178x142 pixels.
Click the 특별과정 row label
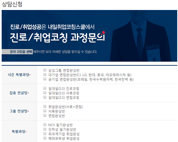pyautogui.click(x=19, y=132)
